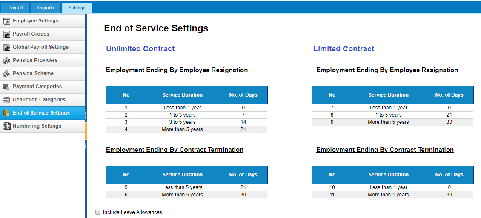Select 'More than 1 years' termination row

point(393,195)
